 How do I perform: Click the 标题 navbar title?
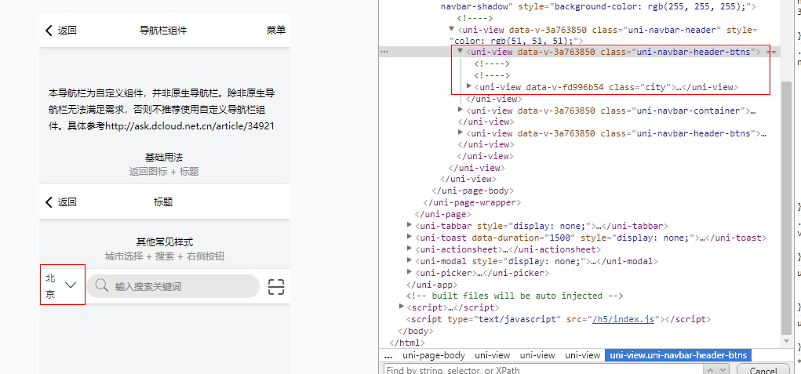pos(163,202)
